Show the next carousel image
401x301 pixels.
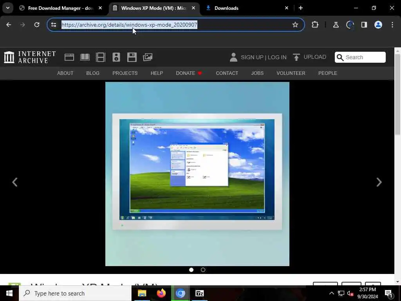point(379,182)
